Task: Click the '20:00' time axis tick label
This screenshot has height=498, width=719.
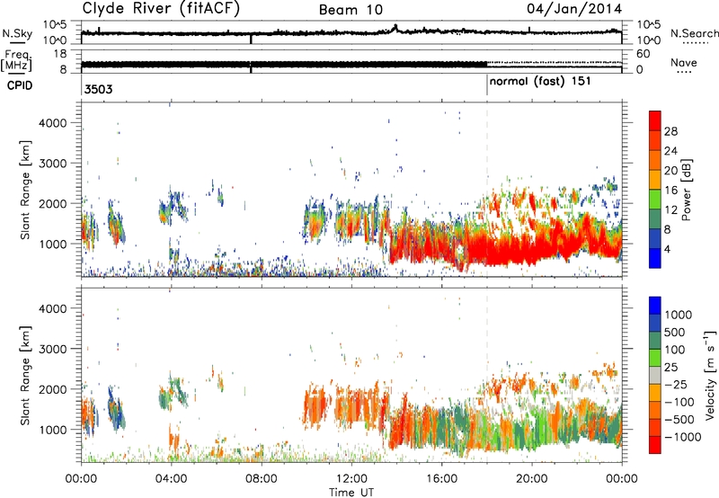Action: click(532, 479)
